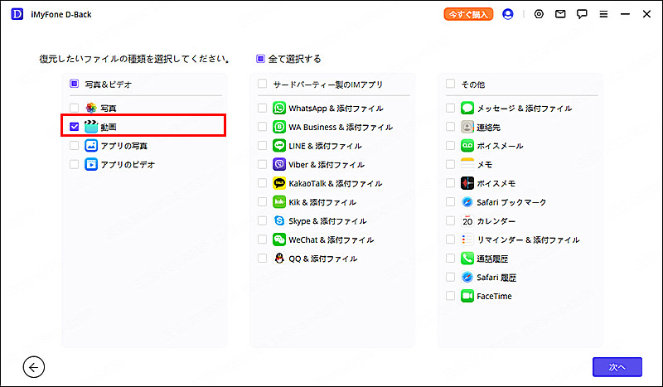
Task: Click the Skype app icon
Action: click(279, 220)
